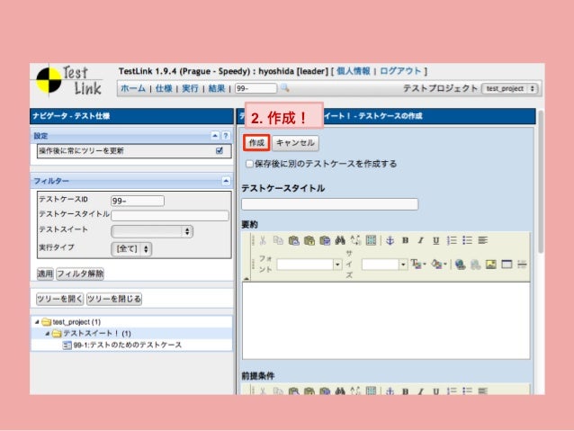
Task: Click insert link globe icon in 要約 toolbar
Action: click(460, 264)
